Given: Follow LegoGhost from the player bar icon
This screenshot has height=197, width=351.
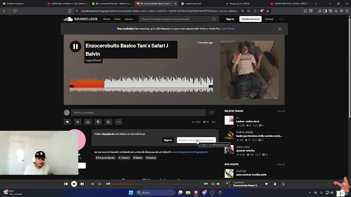Looking at the screenshot, I should 275,184.
